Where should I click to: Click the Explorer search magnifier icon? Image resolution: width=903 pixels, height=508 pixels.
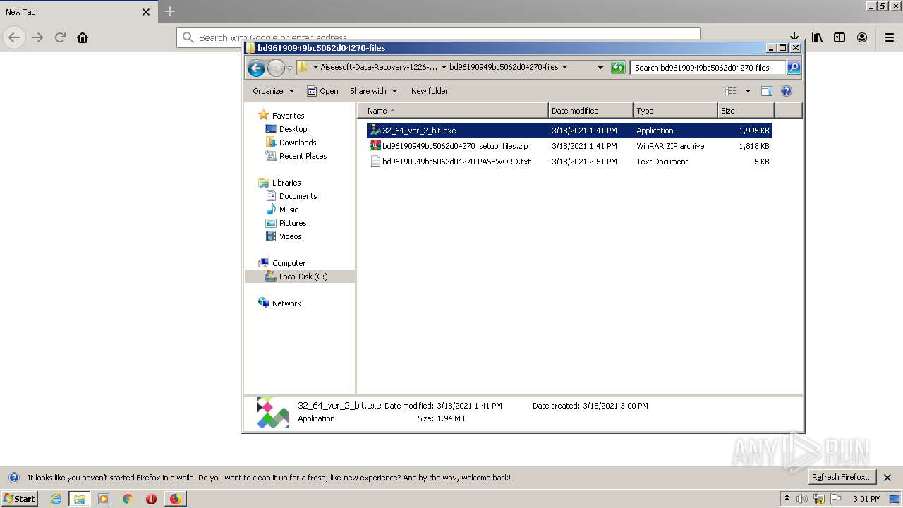tap(794, 68)
